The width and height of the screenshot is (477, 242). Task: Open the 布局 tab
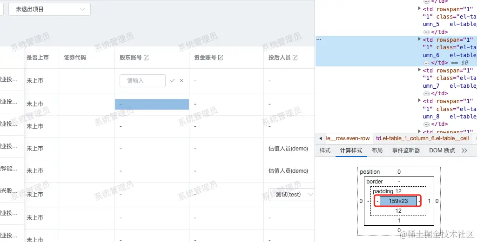[377, 150]
